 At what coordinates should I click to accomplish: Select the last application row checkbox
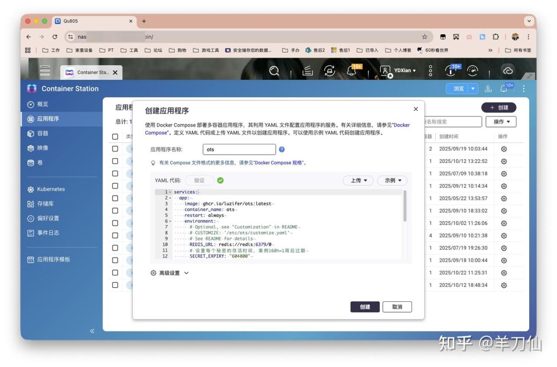pyautogui.click(x=115, y=285)
